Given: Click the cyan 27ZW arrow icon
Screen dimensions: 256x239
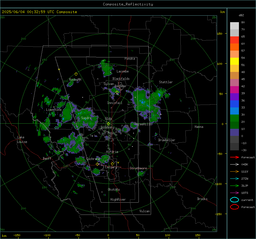Looking at the screenshot, I should click(x=234, y=179).
